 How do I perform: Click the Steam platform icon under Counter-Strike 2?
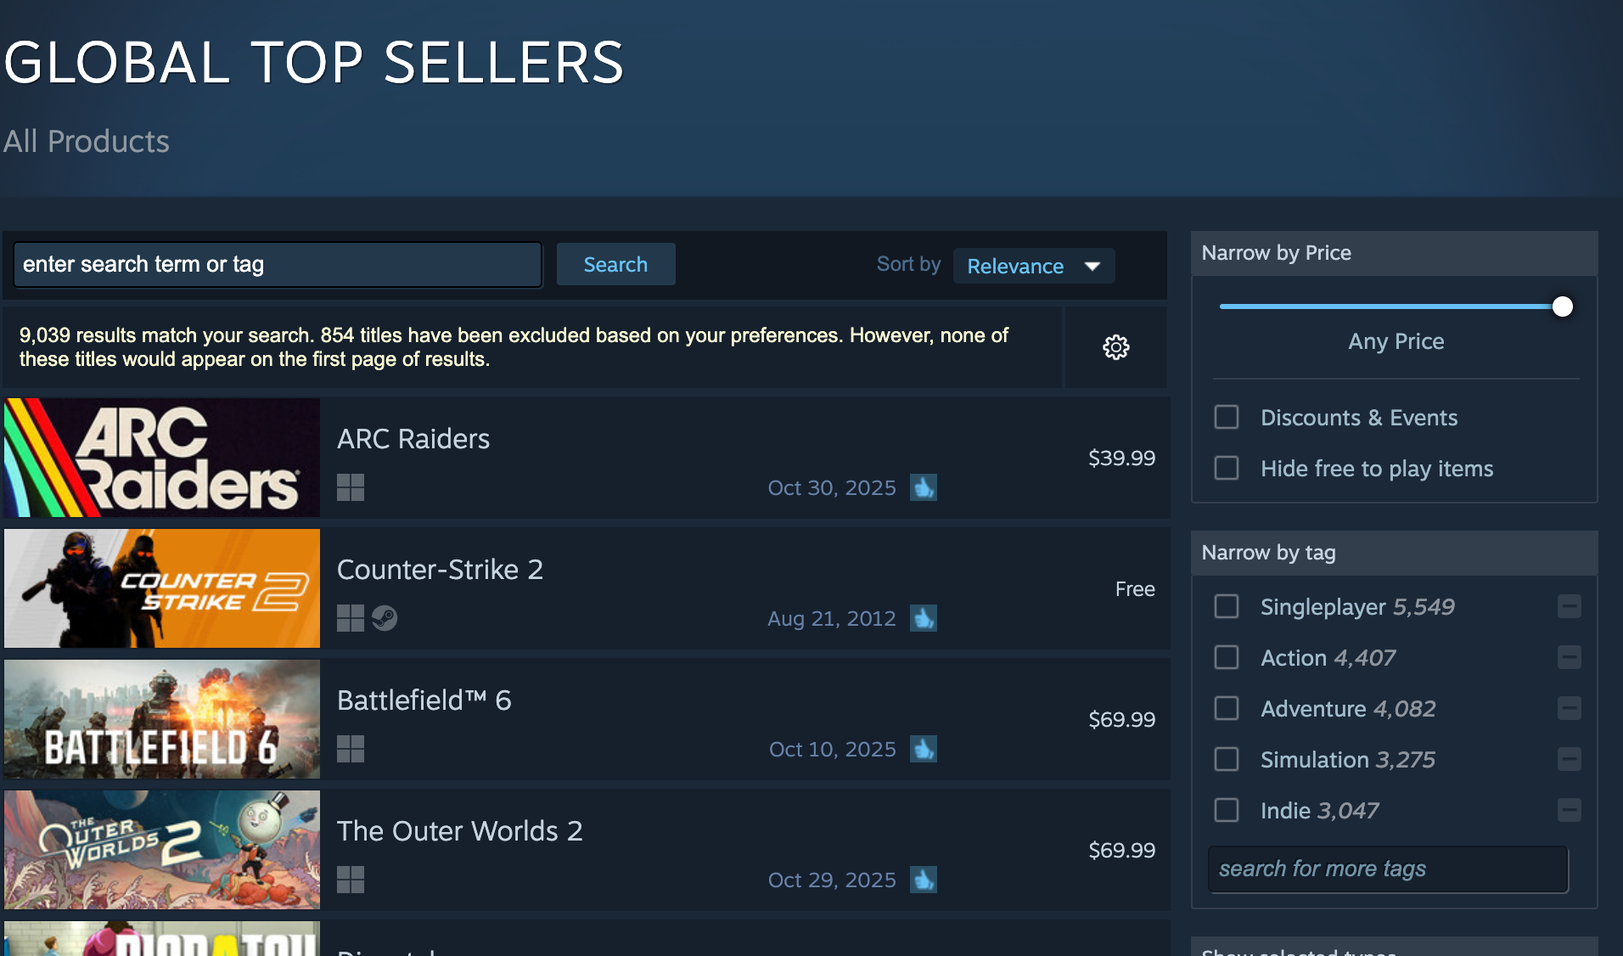[385, 618]
